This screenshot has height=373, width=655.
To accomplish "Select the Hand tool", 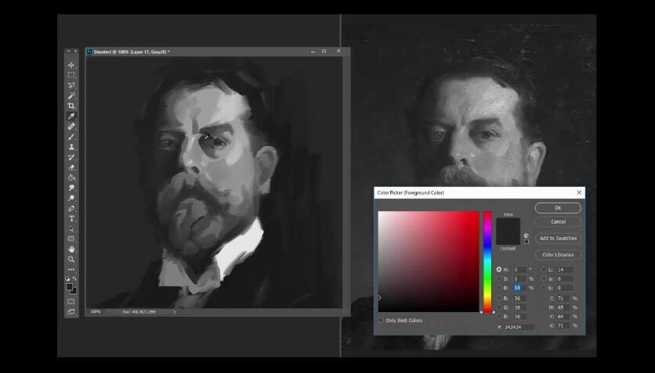I will pos(71,249).
